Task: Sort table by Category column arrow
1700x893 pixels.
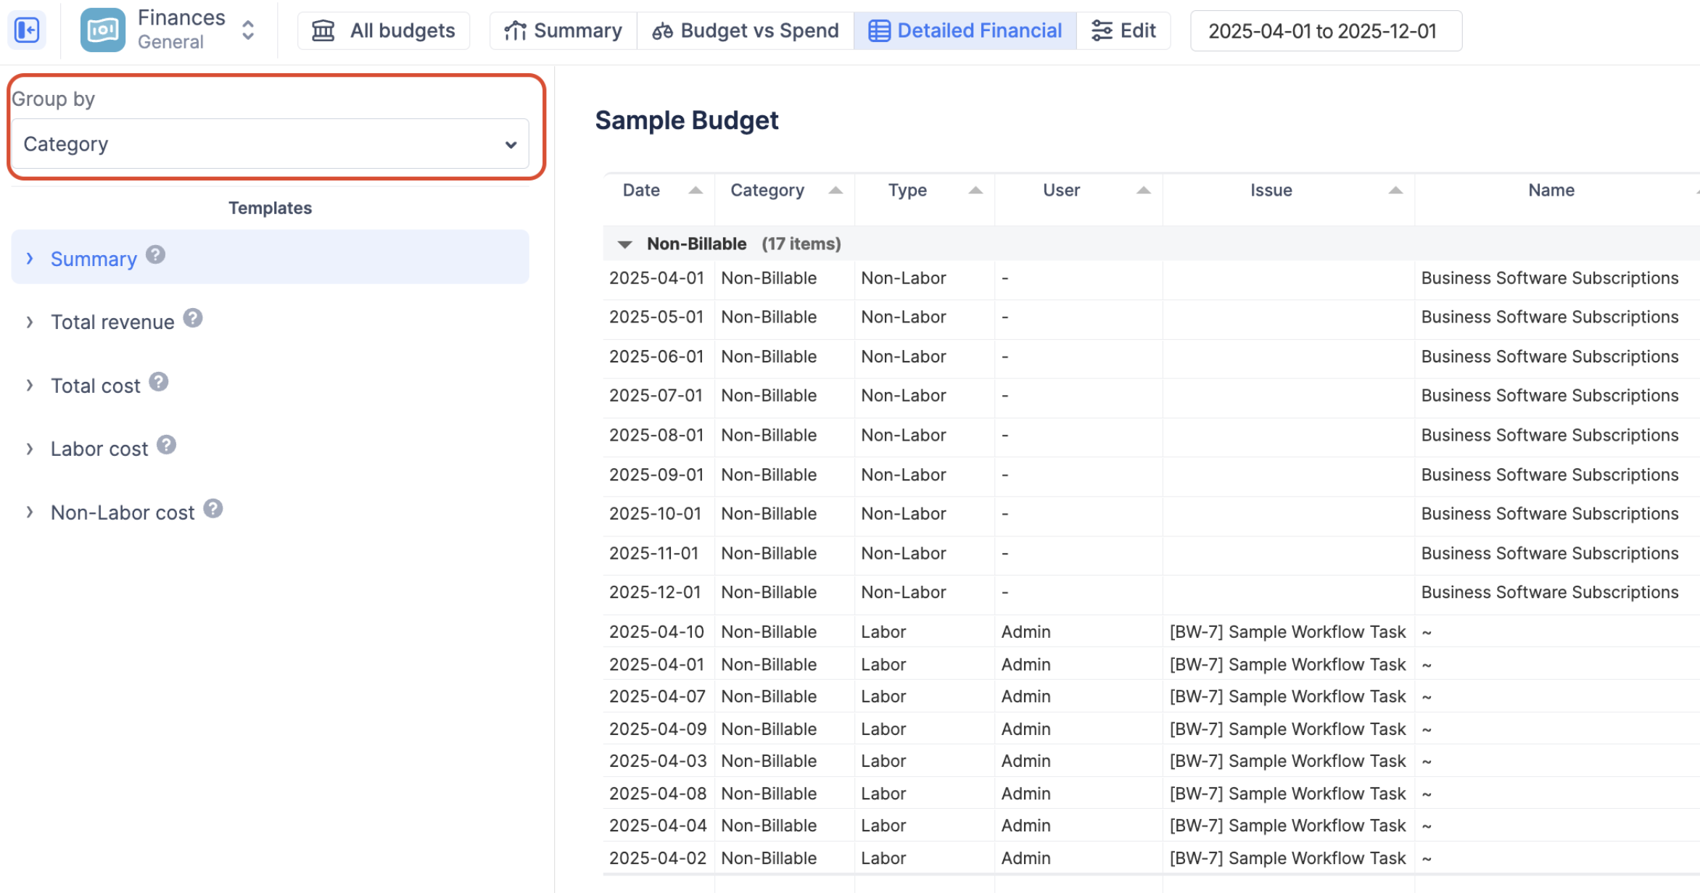Action: click(835, 191)
